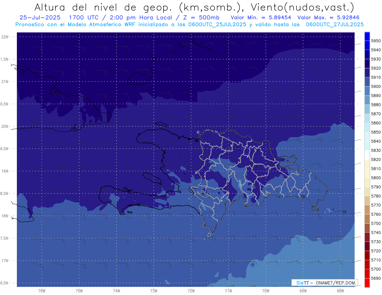Screen dimensions: 382x295
Task: Select the top bright blue colorbar swatch above 5950
Action: pyautogui.click(x=367, y=36)
